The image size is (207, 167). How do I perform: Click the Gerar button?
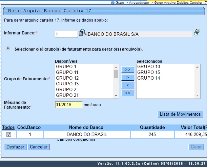click(196, 147)
